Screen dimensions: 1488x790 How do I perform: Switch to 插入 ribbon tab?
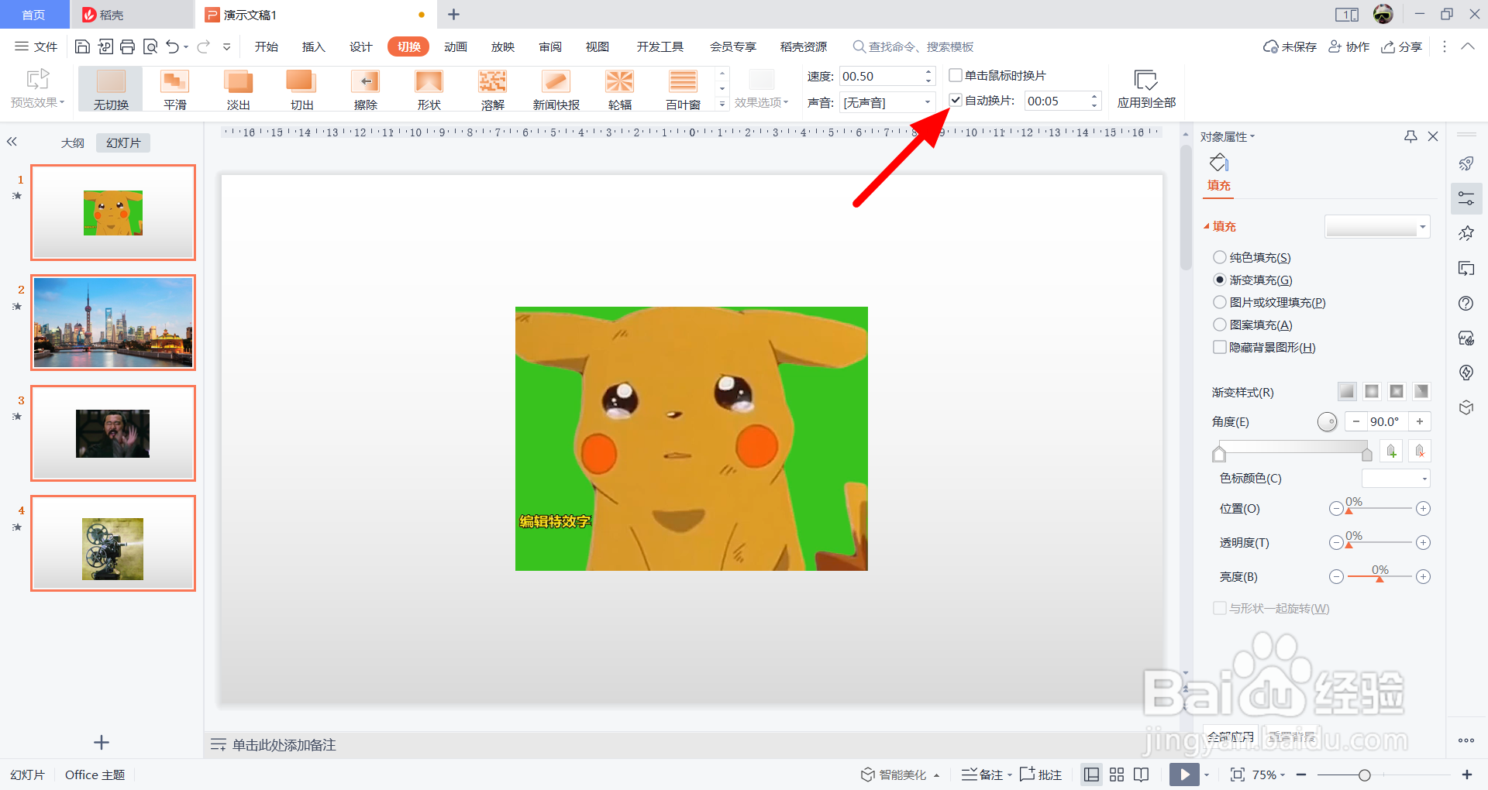tap(314, 46)
